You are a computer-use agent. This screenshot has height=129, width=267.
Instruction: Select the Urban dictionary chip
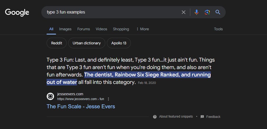tap(87, 43)
